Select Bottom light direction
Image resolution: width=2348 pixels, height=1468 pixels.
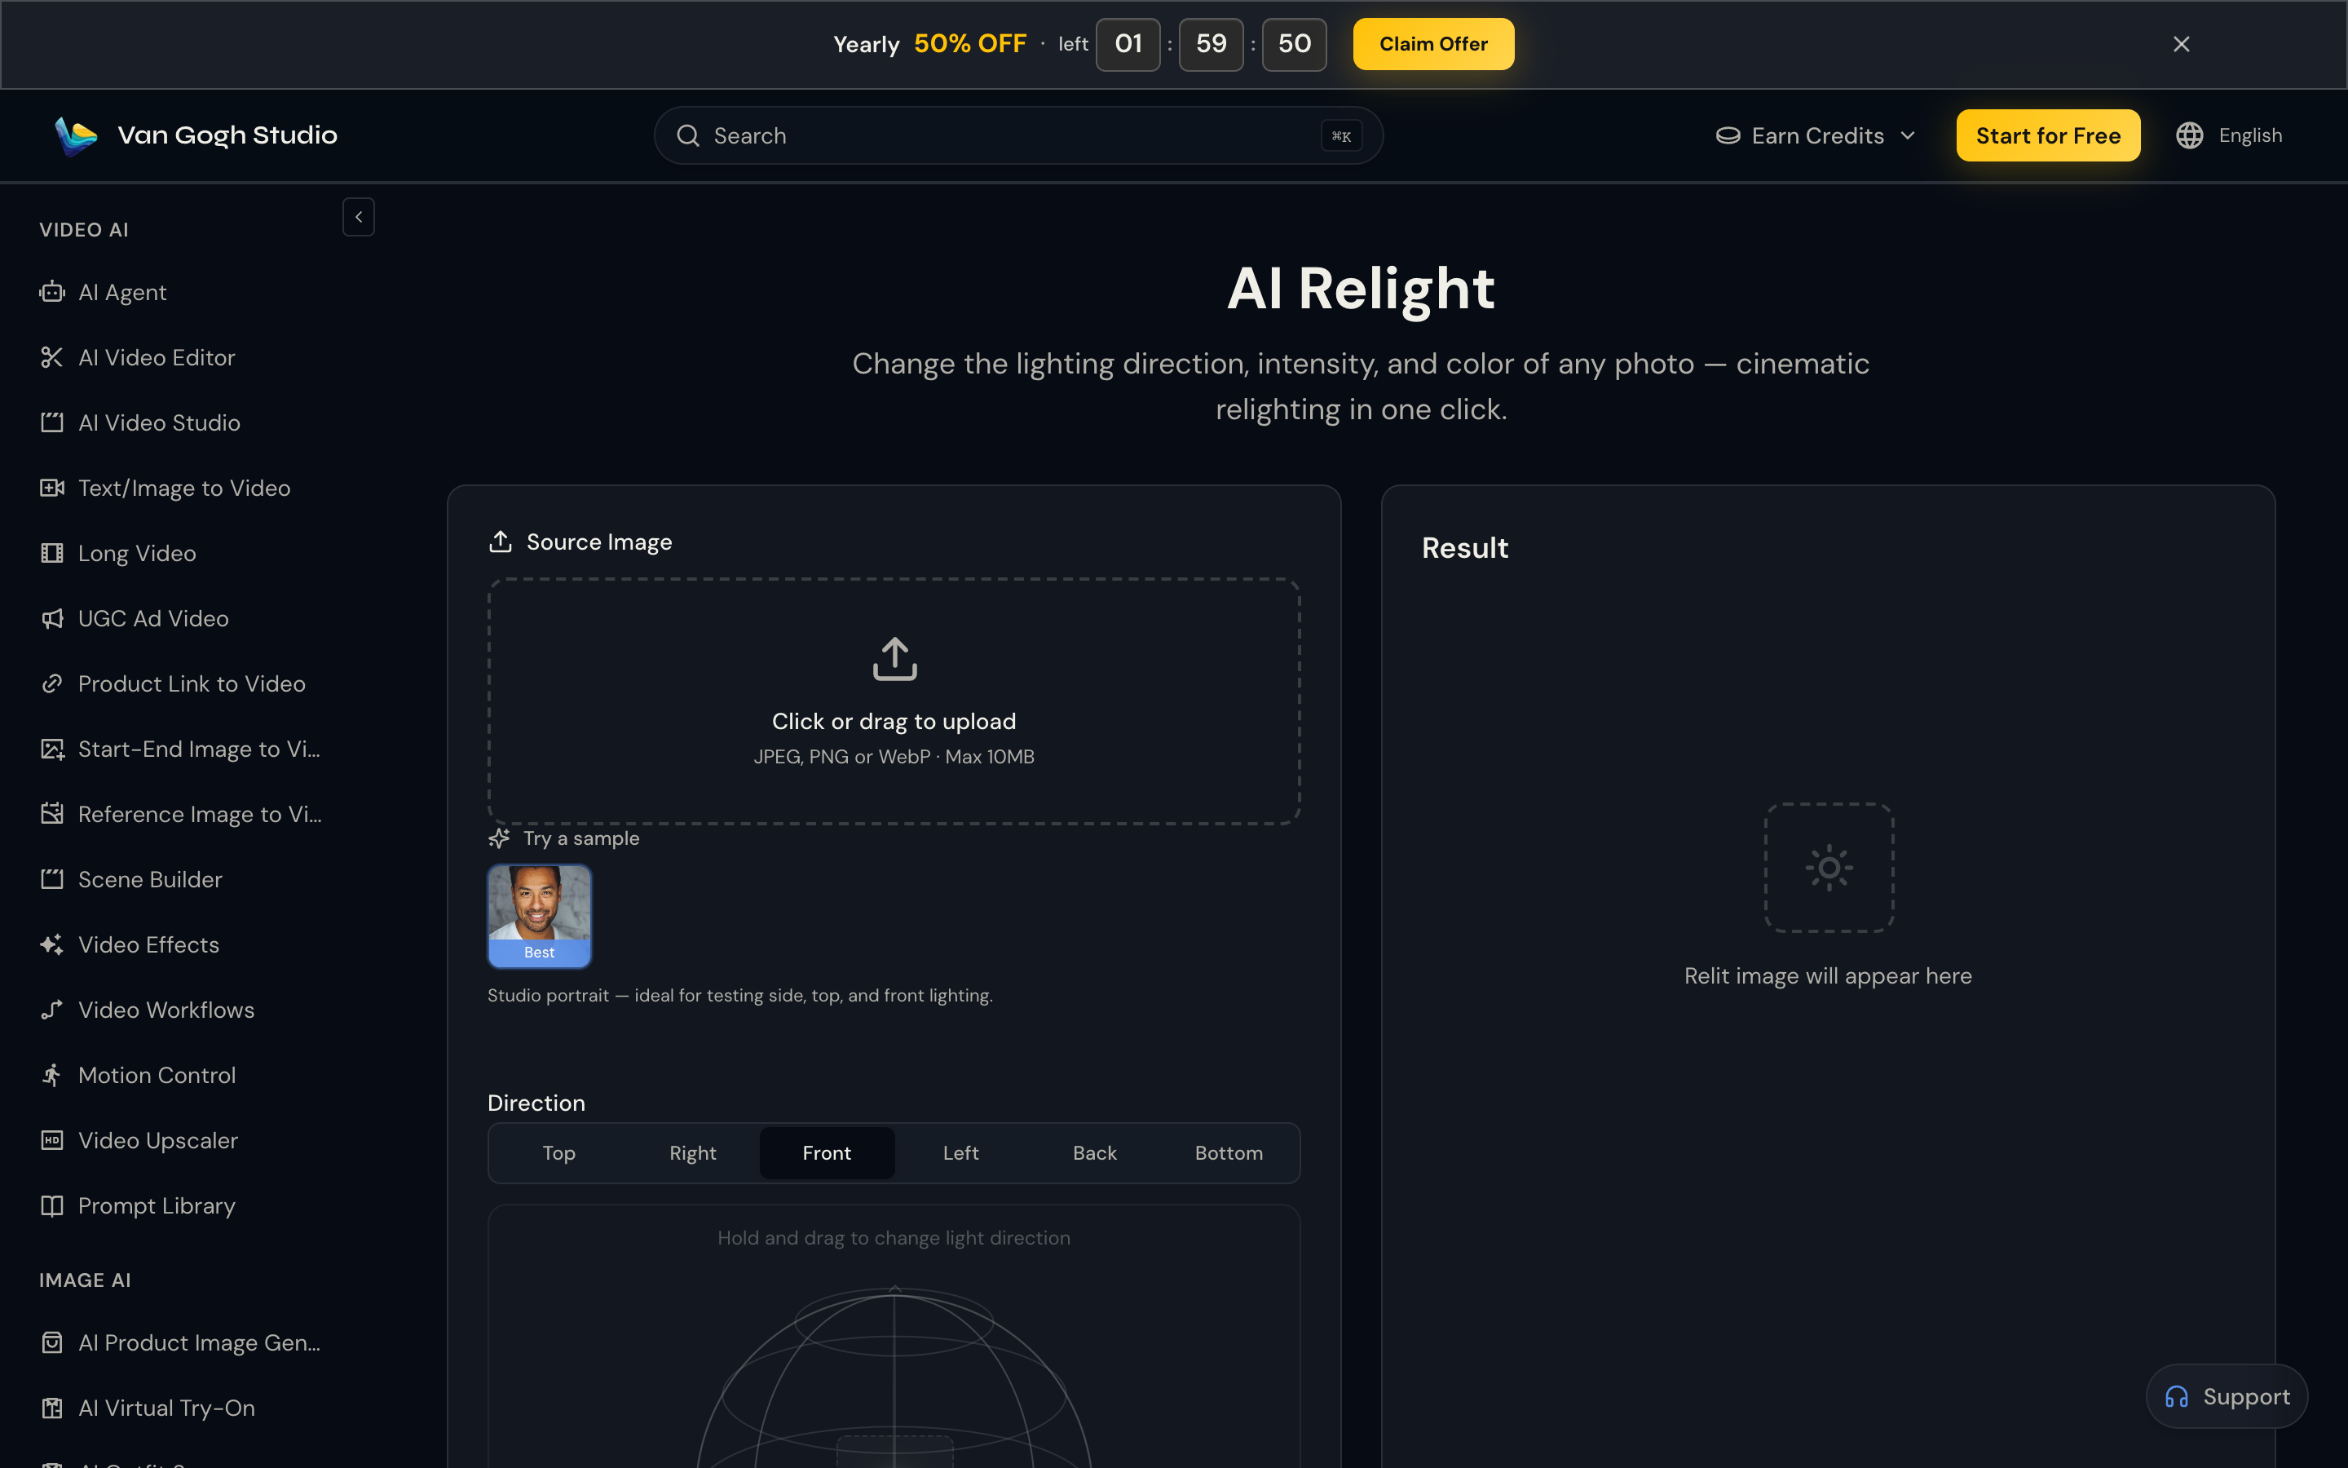(1229, 1152)
